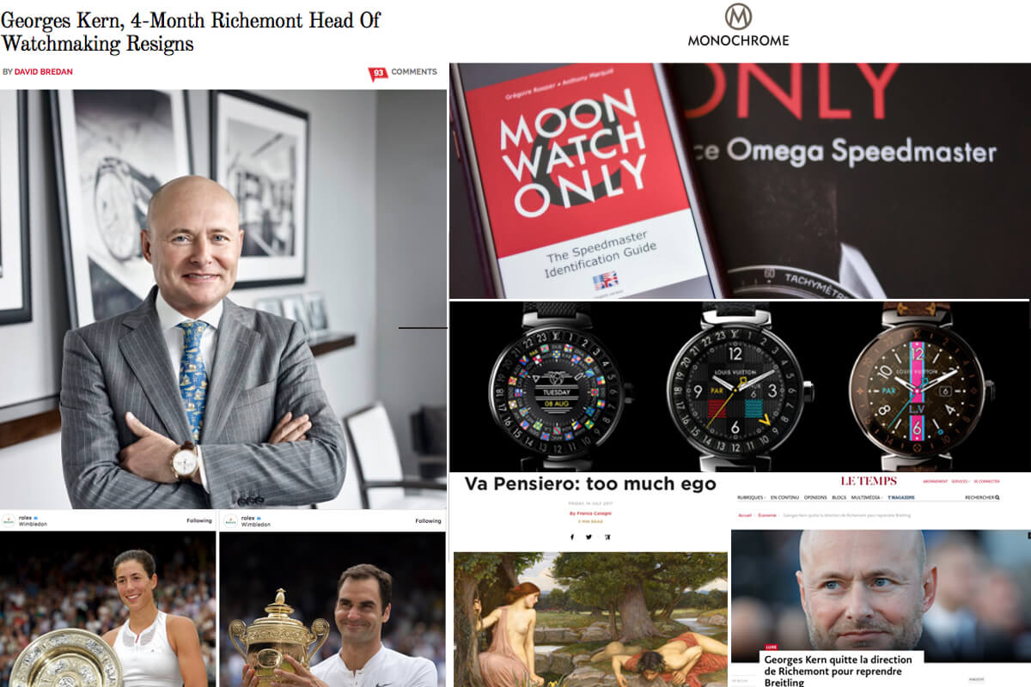Expand the Services dropdown on Le Temps
This screenshot has width=1031, height=687.
pyautogui.click(x=961, y=482)
